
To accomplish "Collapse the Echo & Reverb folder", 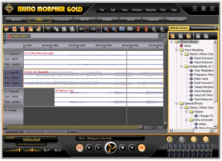I will tap(186, 120).
